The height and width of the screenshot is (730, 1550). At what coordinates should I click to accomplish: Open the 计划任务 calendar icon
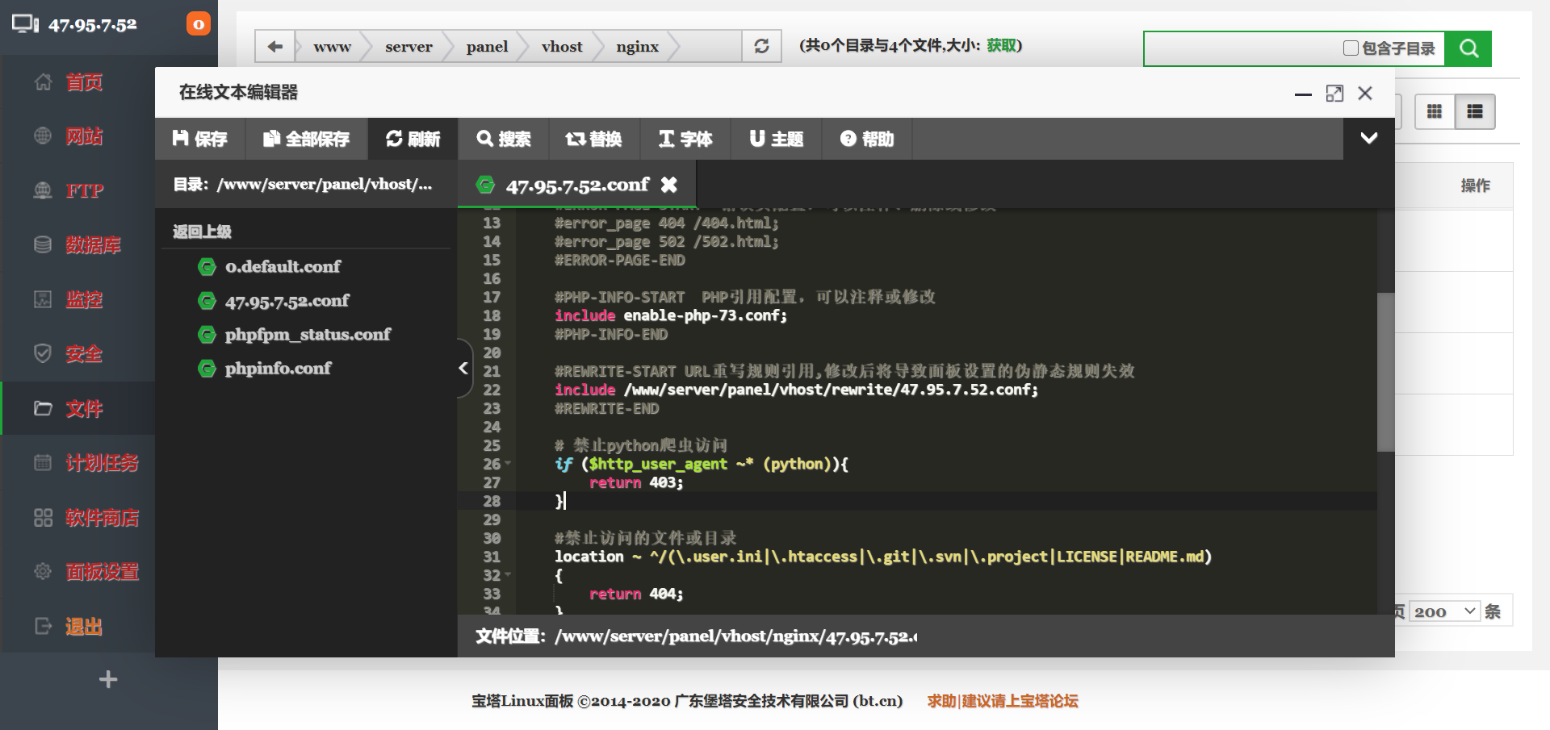pos(43,462)
